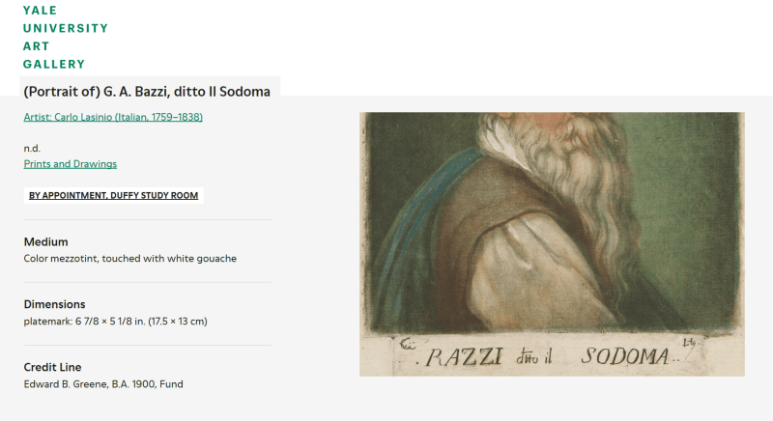
Task: Click the 'n.d.' date text
Action: click(32, 148)
